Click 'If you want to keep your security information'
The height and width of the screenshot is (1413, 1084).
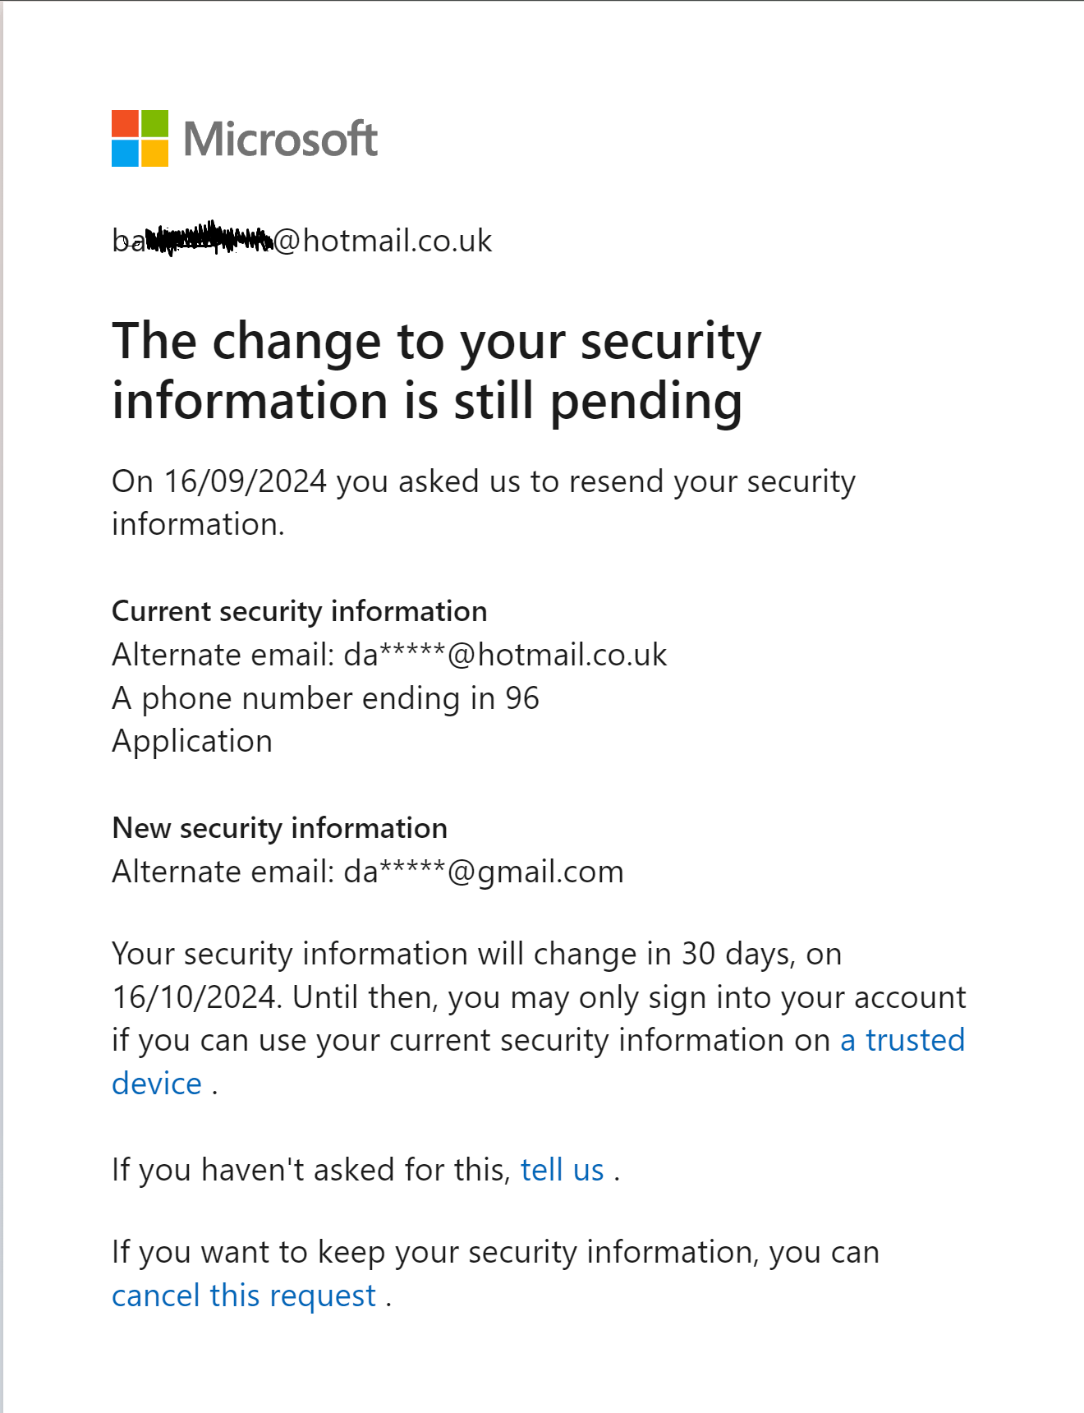point(495,1252)
